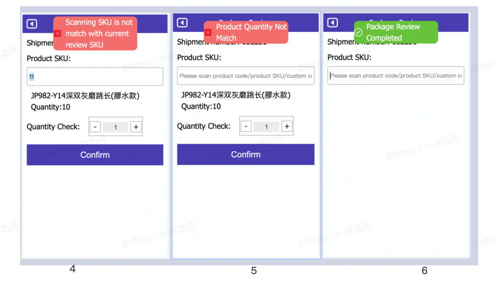Go back using arrow icon in screen 4

(32, 24)
